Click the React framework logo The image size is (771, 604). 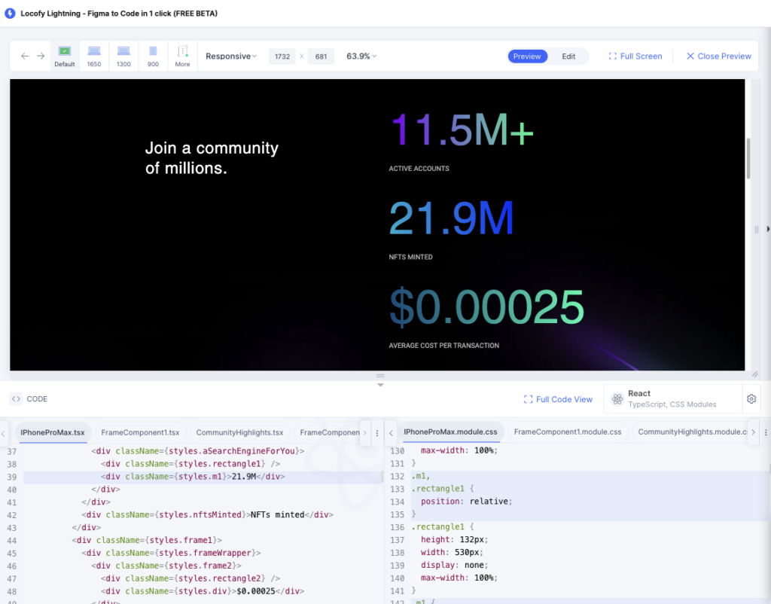(617, 398)
